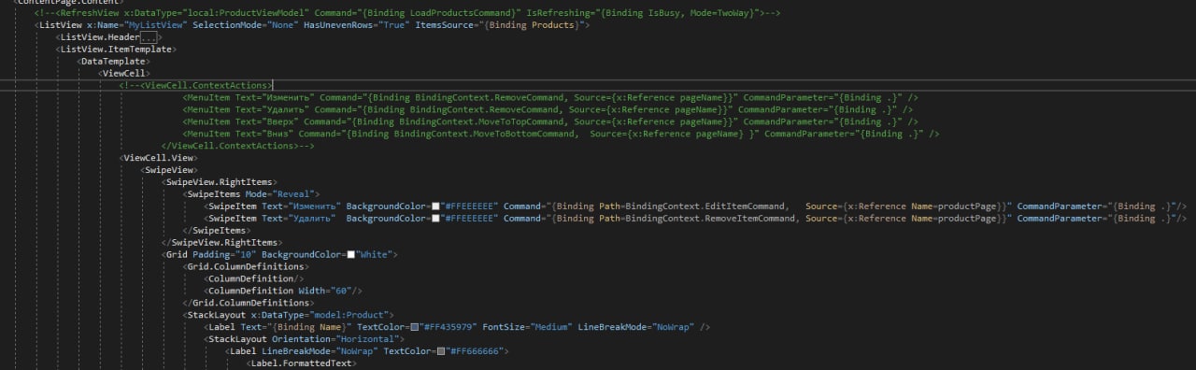
Task: Click the White color swatch on Grid line
Action: pyautogui.click(x=349, y=254)
